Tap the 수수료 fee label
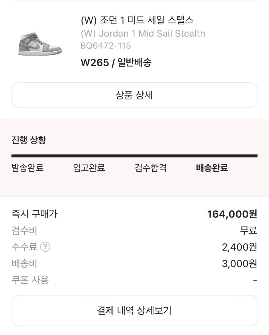The image size is (269, 335). [24, 247]
